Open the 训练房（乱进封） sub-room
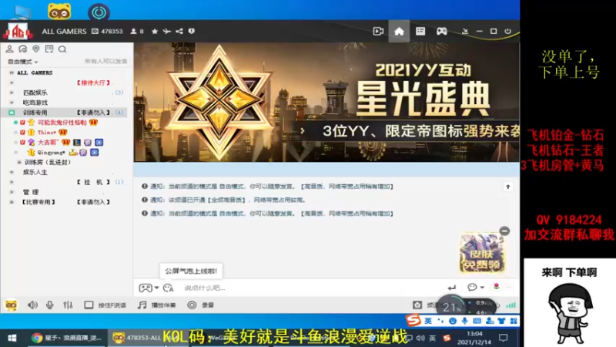Image resolution: width=616 pixels, height=347 pixels. coord(48,162)
